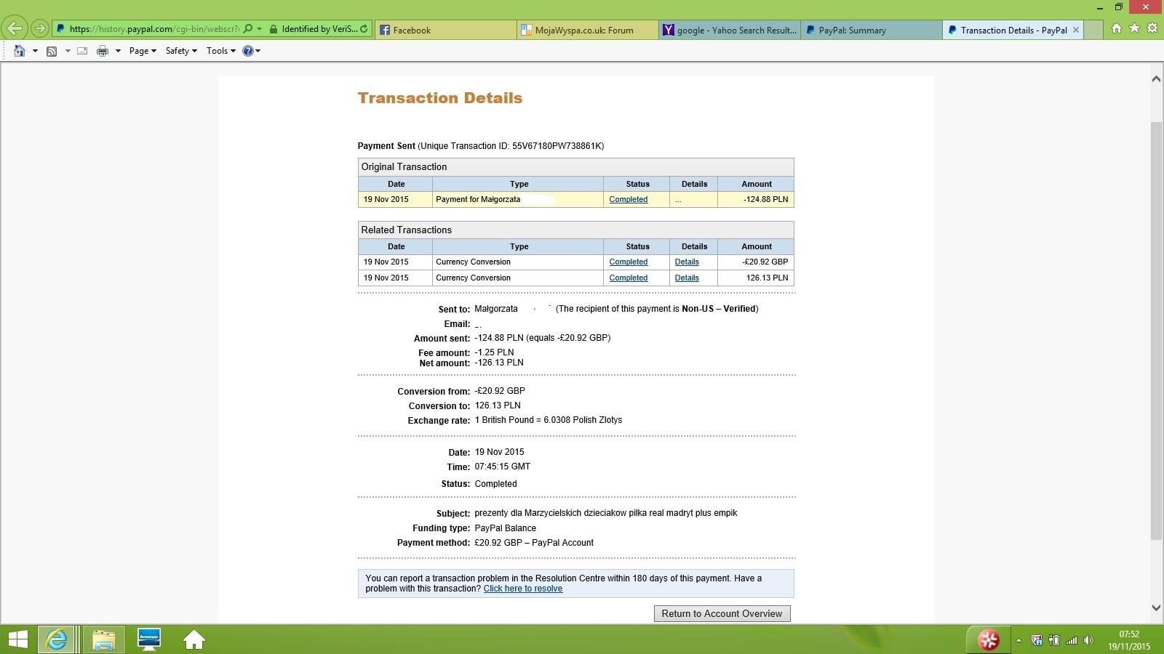Expand the Page dropdown menu
The width and height of the screenshot is (1164, 654).
click(x=143, y=51)
